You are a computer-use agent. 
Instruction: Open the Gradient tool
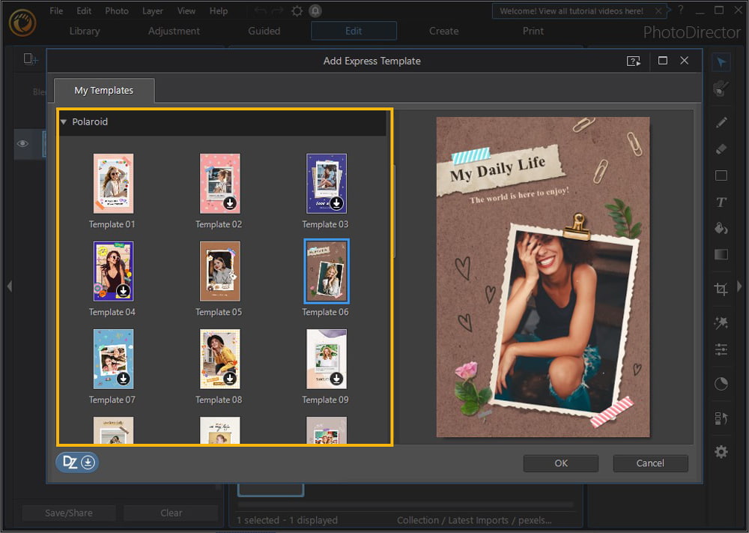coord(721,254)
